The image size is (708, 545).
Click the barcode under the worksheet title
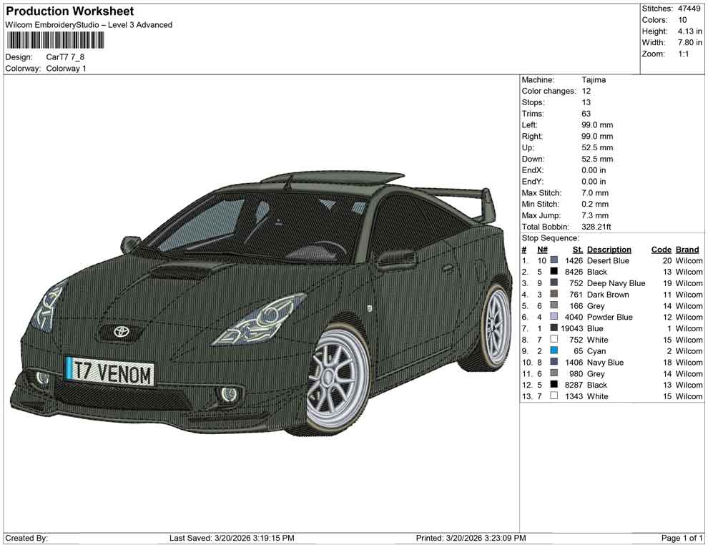click(54, 40)
